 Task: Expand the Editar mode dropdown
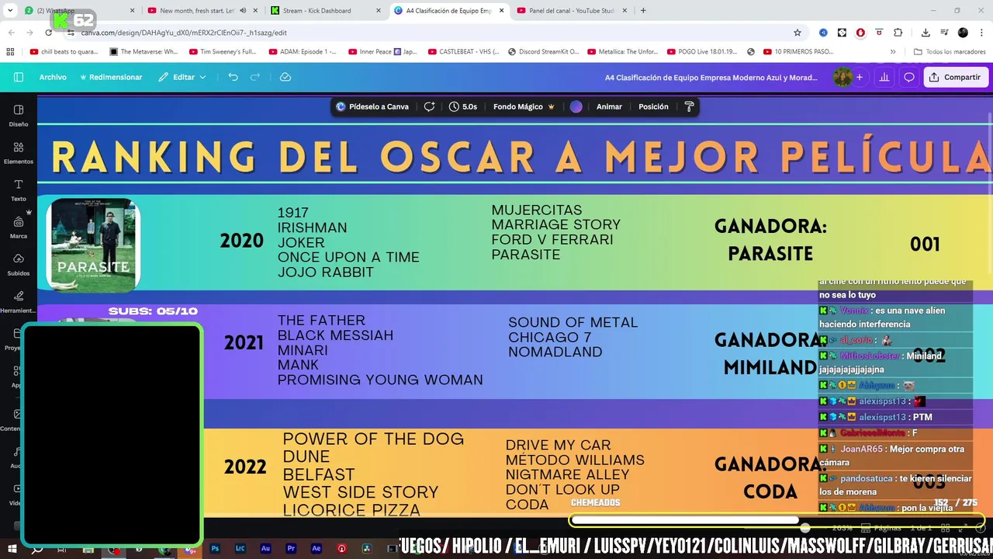pos(183,77)
